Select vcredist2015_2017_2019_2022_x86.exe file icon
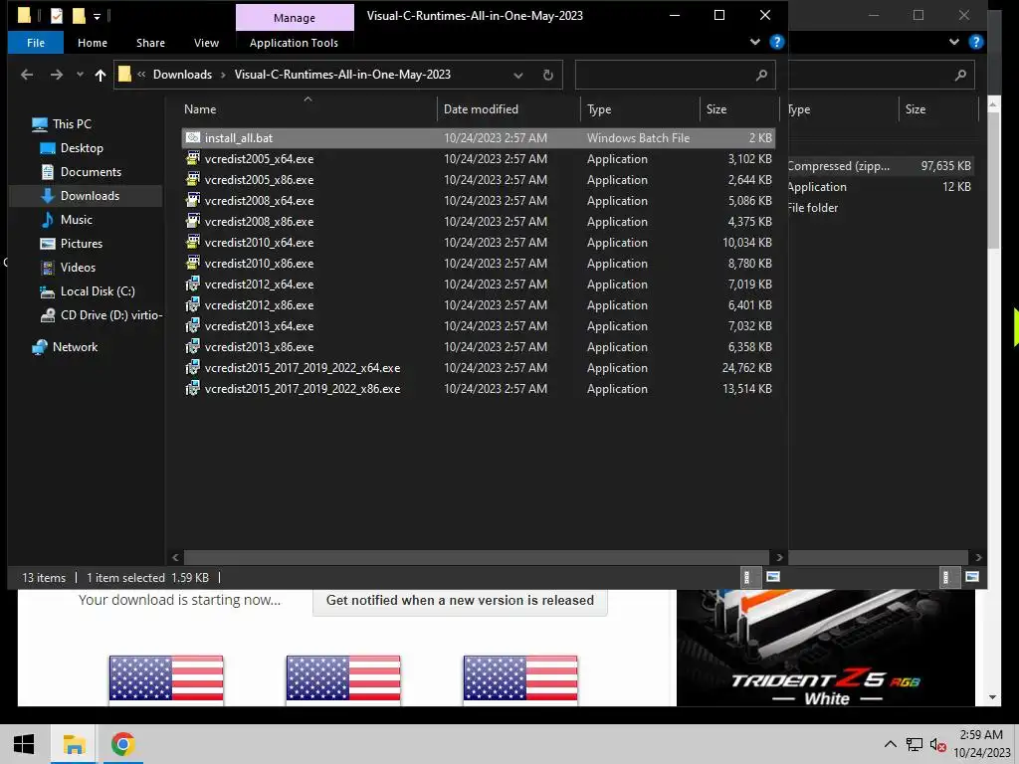 pos(193,389)
